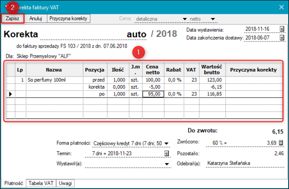Click the Nazwa column header
Image resolution: width=289 pixels, height=189 pixels.
(54, 70)
